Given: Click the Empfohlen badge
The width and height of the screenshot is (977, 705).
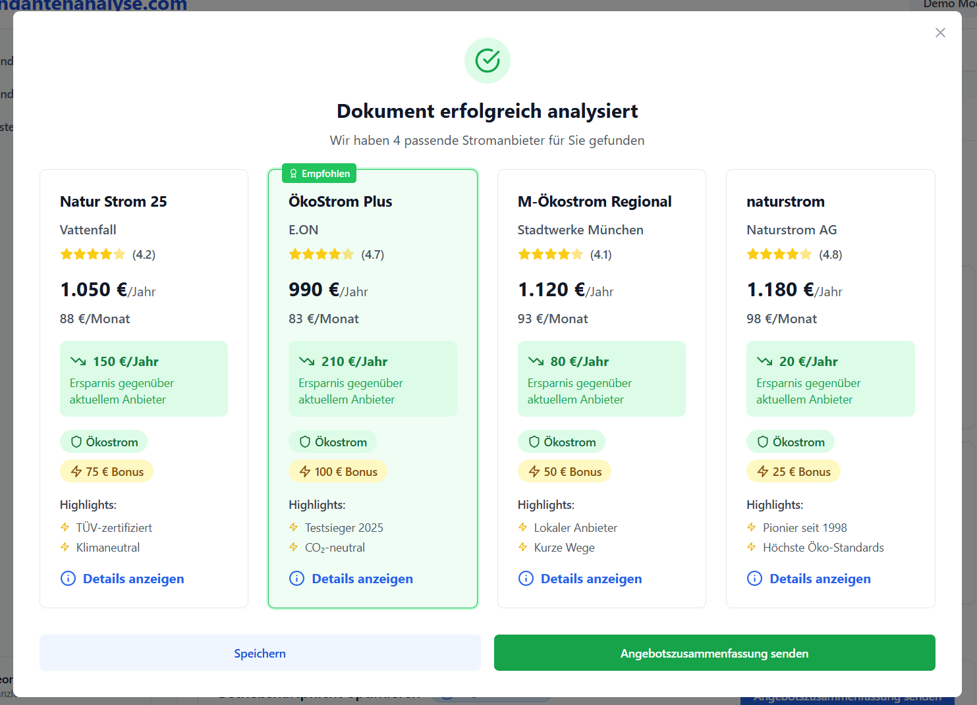Looking at the screenshot, I should click(320, 174).
